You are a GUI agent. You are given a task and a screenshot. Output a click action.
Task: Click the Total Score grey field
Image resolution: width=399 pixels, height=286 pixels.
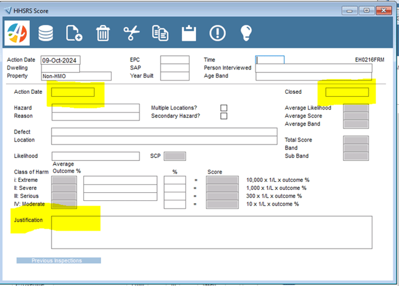click(356, 140)
